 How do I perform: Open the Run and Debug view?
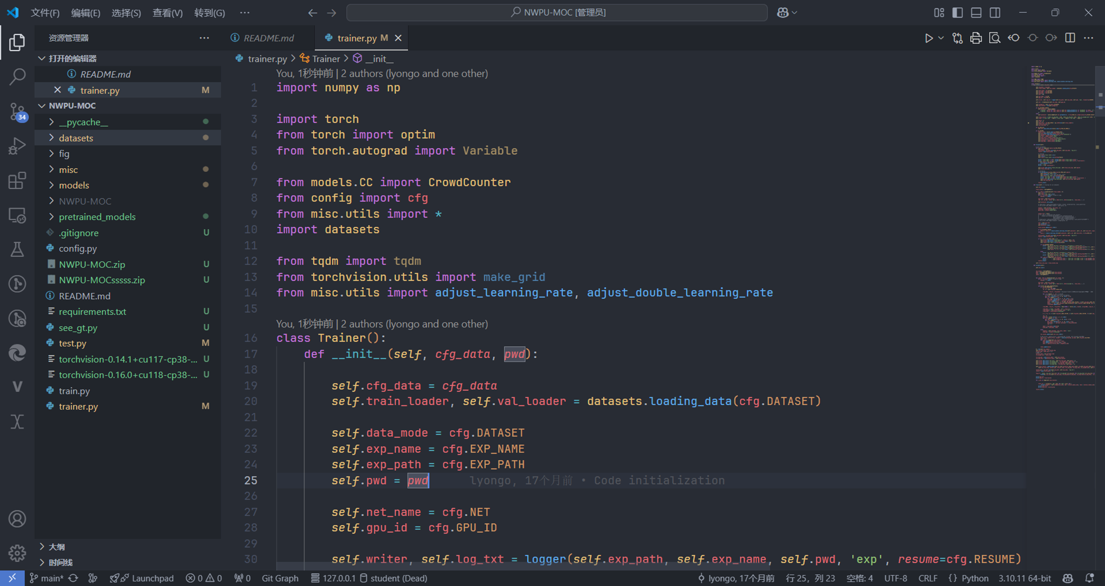(x=17, y=146)
